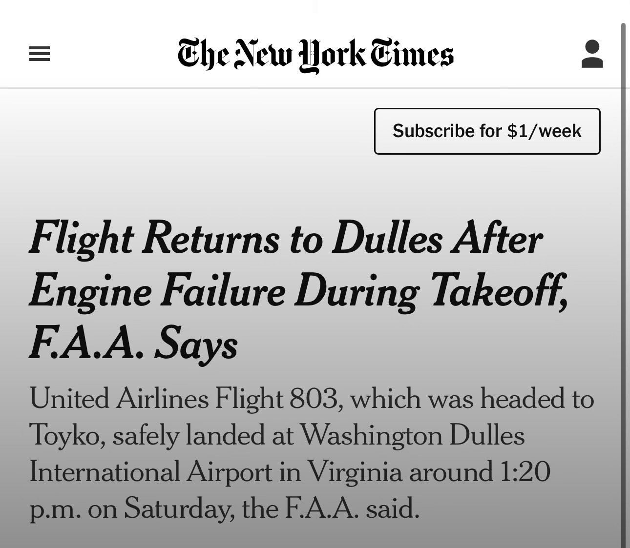Click the misspelled word 'Toyko' in the summary
The height and width of the screenshot is (548, 630).
[64, 435]
